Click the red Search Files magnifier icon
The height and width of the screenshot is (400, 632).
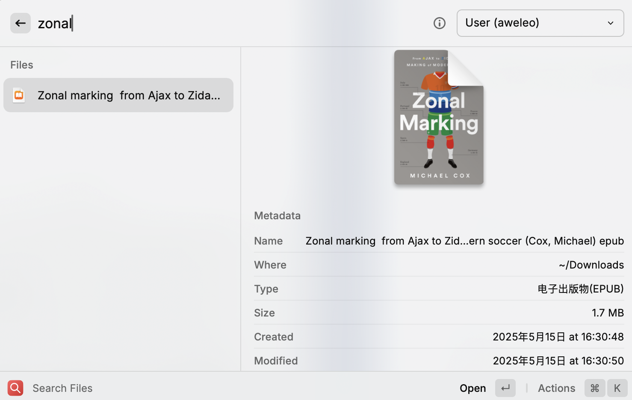point(15,388)
